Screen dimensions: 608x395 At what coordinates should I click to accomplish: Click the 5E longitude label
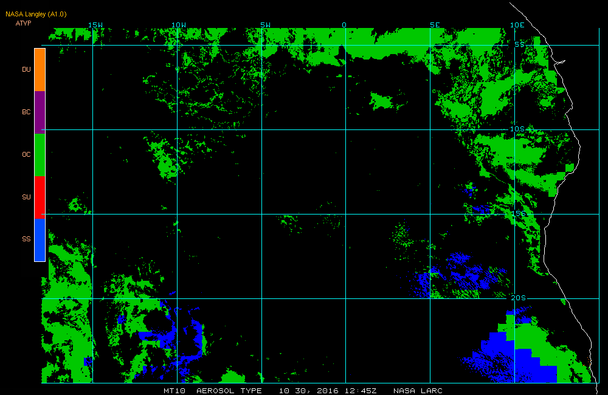click(435, 25)
